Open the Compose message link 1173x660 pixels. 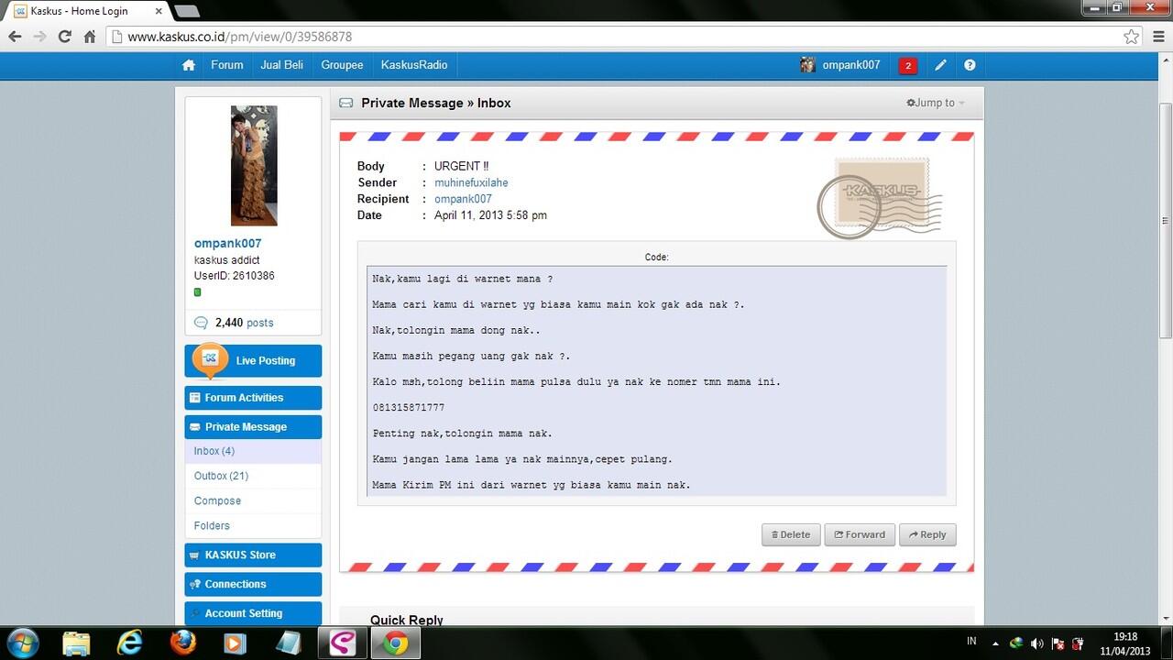[217, 500]
